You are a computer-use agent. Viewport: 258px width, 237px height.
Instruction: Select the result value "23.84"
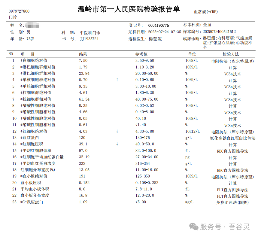84,73
